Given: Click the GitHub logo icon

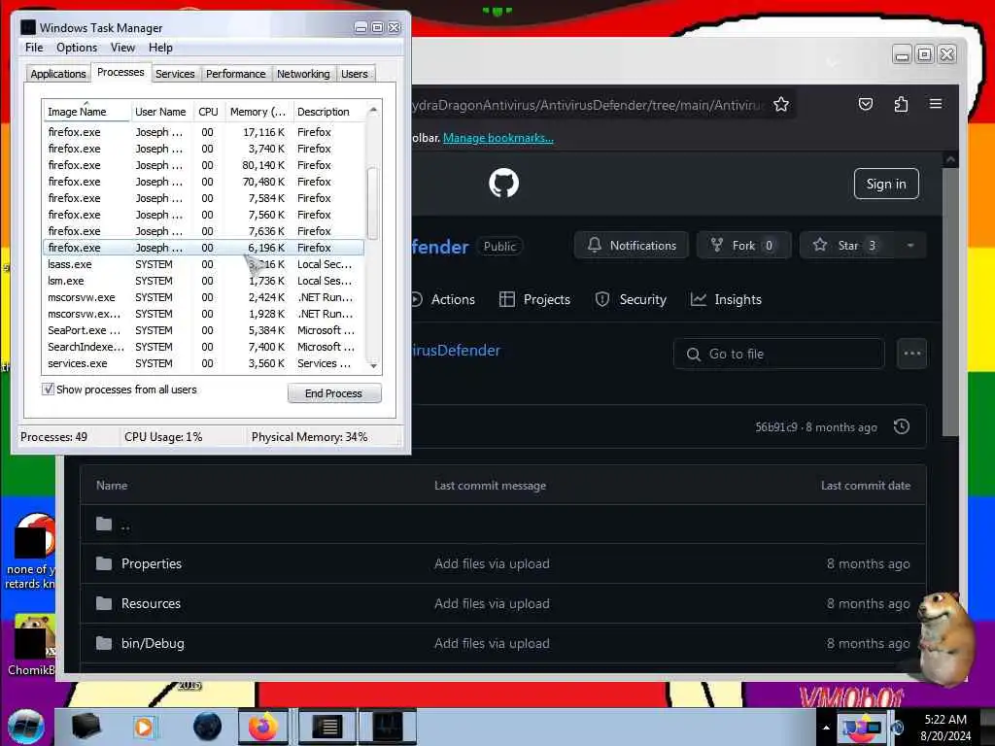Looking at the screenshot, I should (x=504, y=184).
